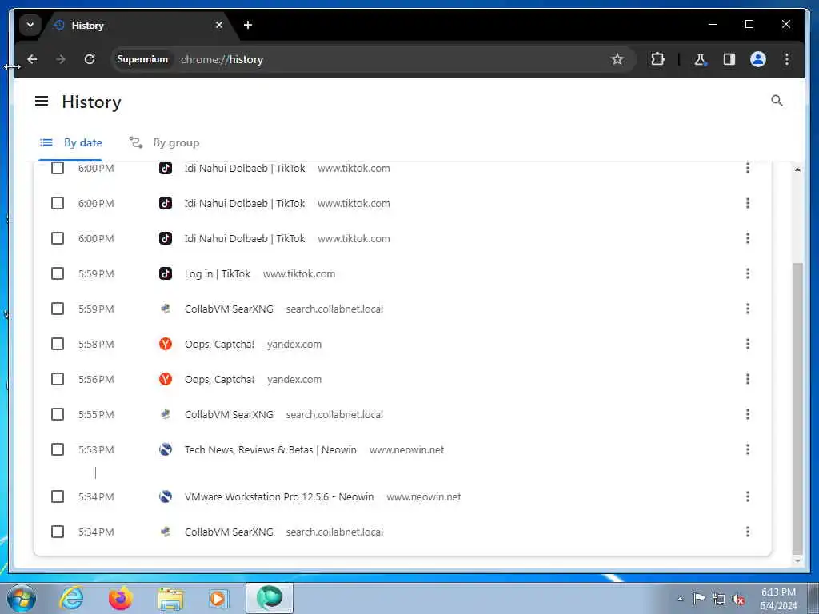Click the Neowin favicon on Tech News entry
This screenshot has height=614, width=819.
(166, 449)
